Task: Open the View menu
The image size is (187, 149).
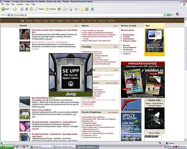Action: pyautogui.click(x=13, y=4)
